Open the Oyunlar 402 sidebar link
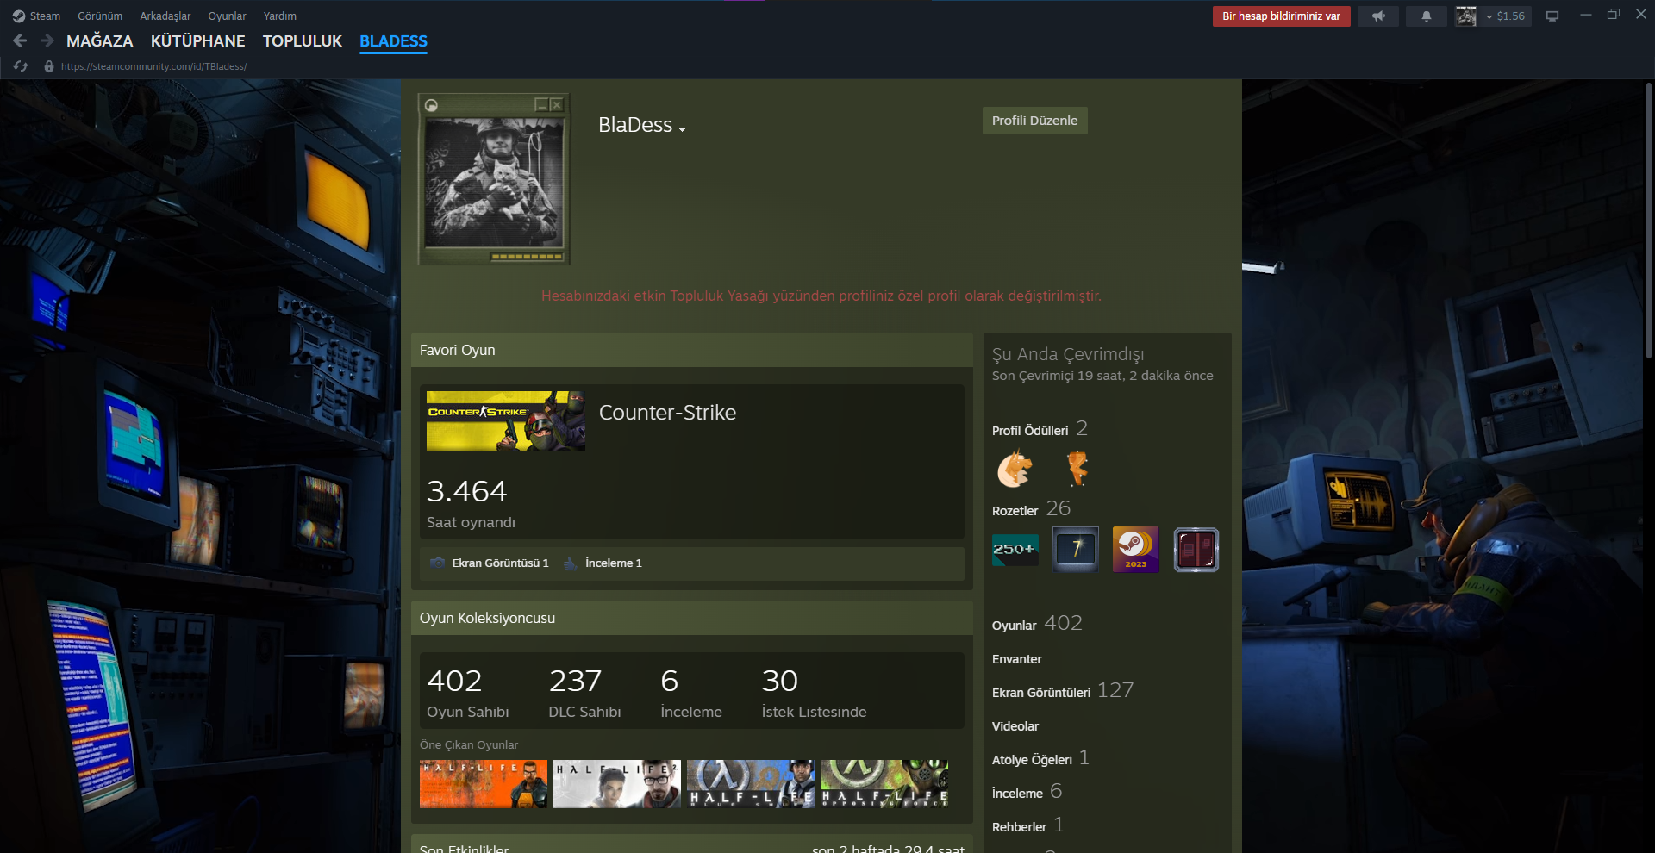The height and width of the screenshot is (853, 1655). coord(1037,624)
